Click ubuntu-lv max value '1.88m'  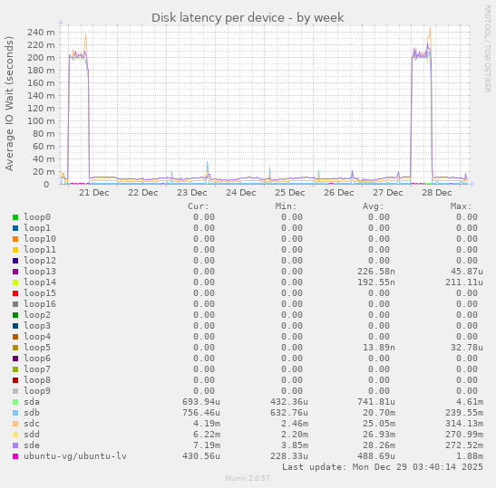tap(470, 456)
